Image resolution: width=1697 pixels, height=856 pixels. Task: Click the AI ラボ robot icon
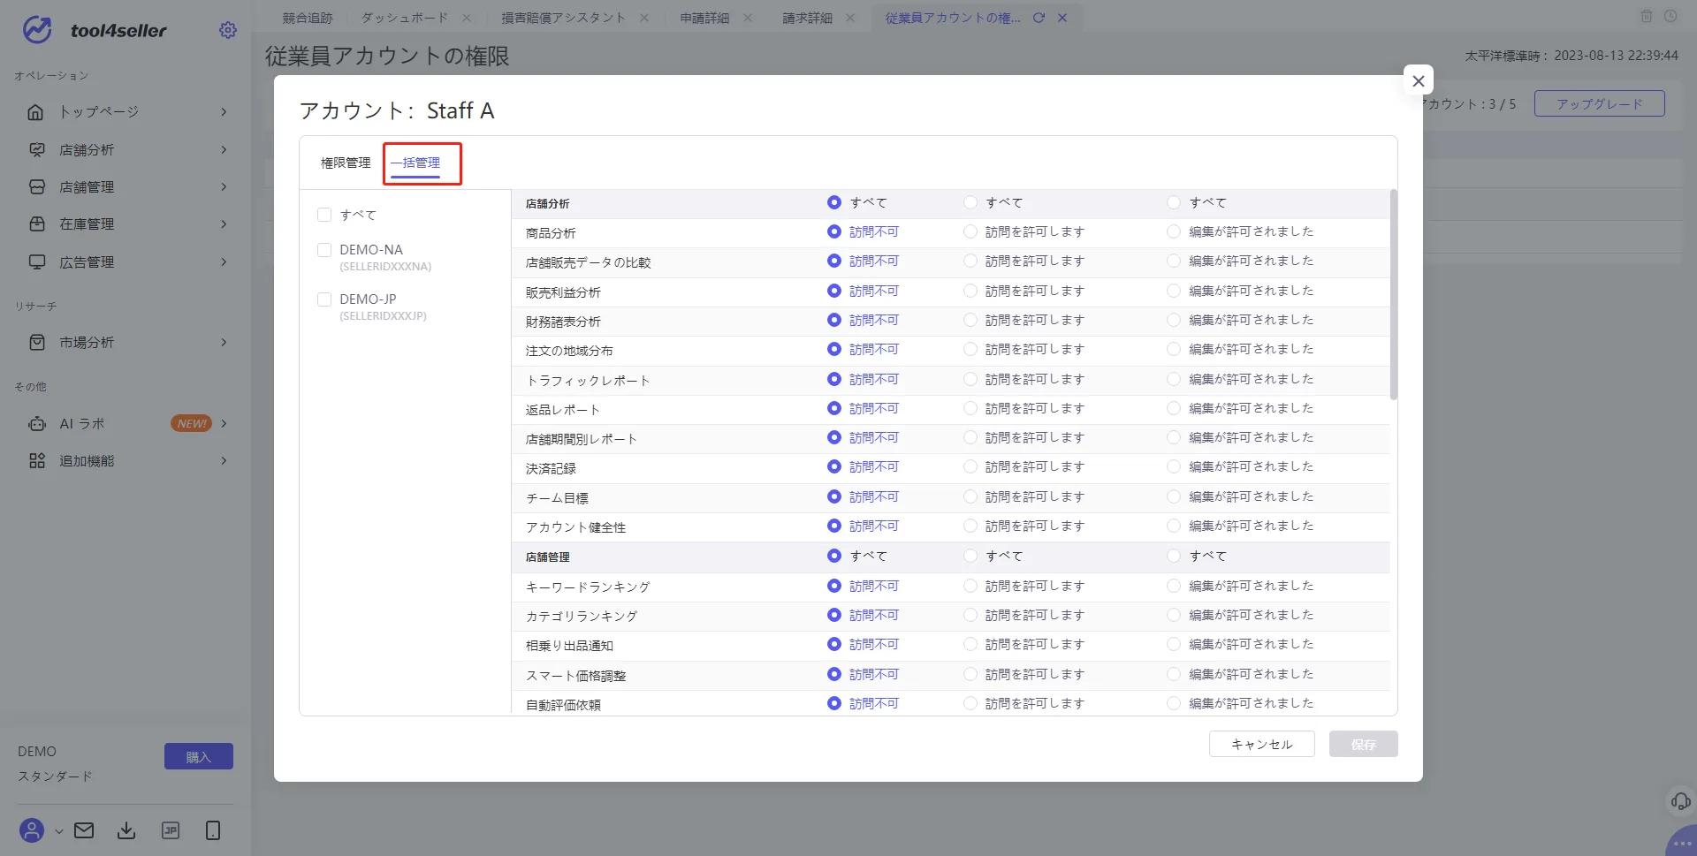tap(36, 424)
